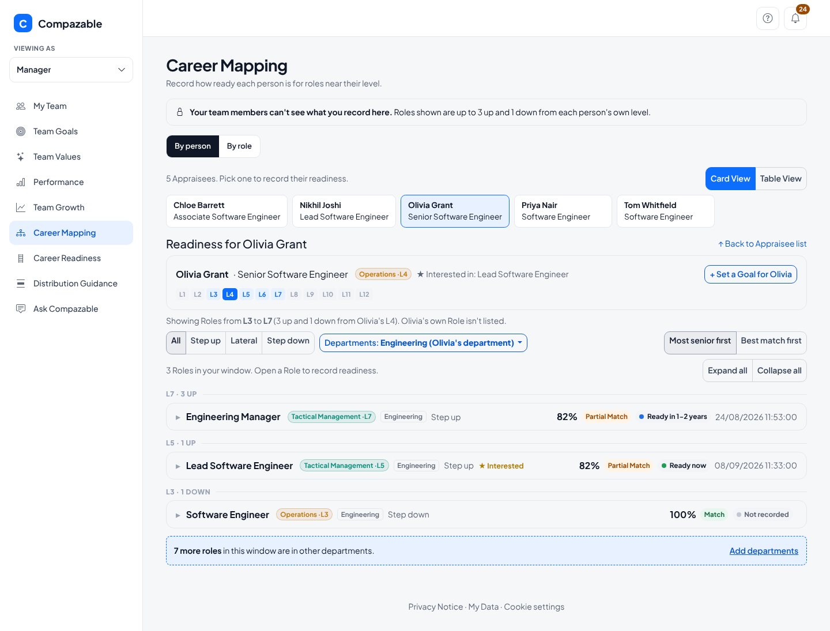Screen dimensions: 830x631
Task: Go Back to Appraisee list
Action: 762,244
